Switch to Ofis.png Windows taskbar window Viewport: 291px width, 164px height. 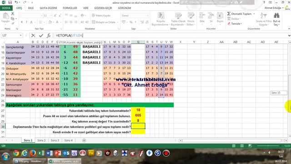tap(30, 161)
